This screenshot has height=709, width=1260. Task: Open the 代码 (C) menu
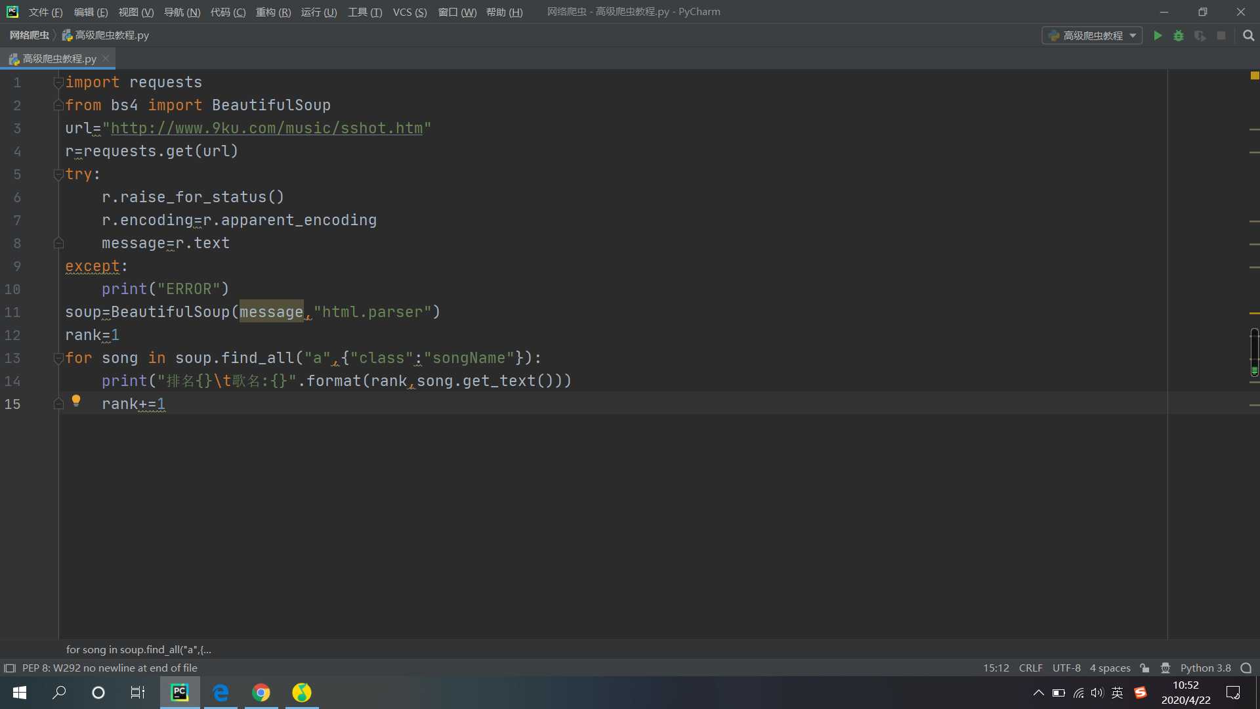coord(228,12)
